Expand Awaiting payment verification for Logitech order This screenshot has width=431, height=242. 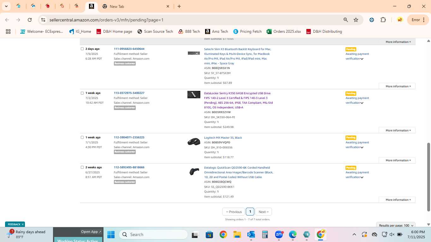click(357, 145)
